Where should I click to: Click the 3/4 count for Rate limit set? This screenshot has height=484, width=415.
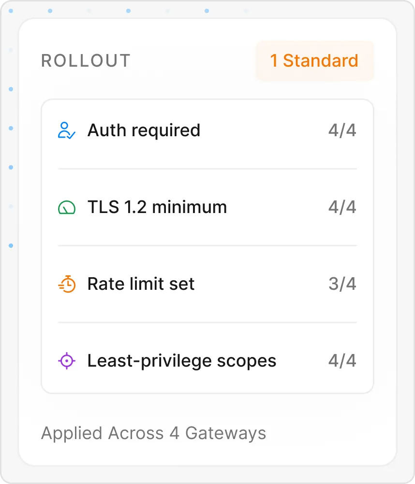pos(342,284)
